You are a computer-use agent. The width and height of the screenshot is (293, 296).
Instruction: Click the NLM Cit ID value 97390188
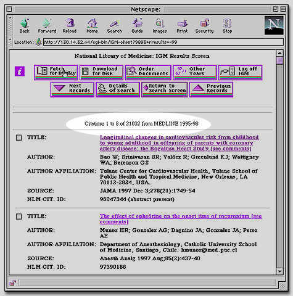[113, 267]
